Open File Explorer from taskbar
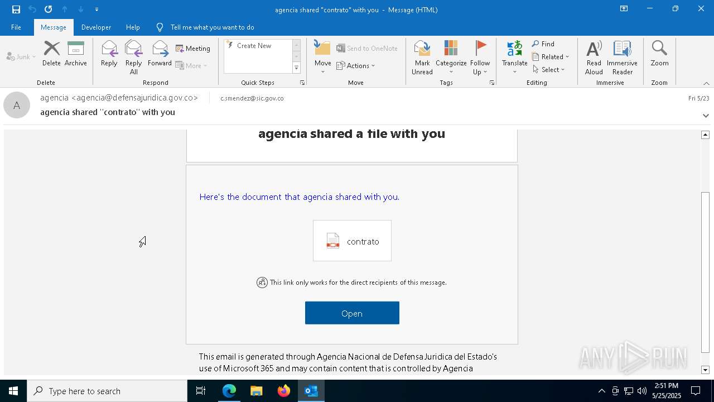 [x=257, y=391]
